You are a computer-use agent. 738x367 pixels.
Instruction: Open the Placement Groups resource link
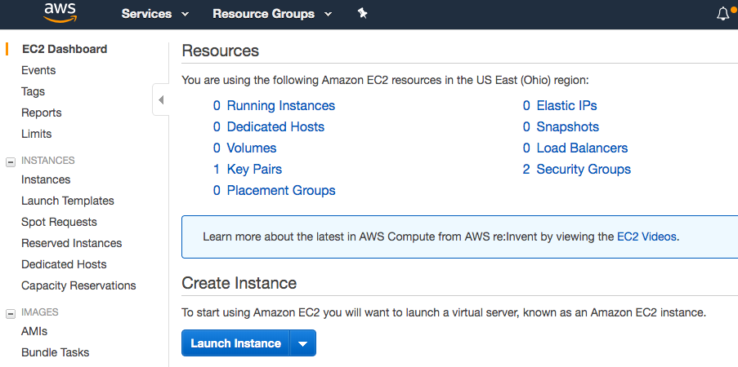point(281,190)
